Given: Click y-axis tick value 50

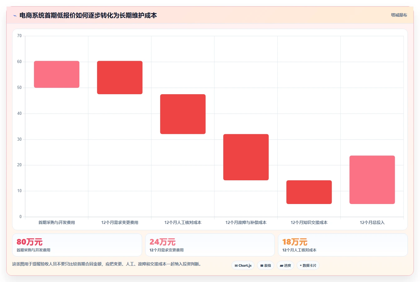Looking at the screenshot, I should click(19, 88).
